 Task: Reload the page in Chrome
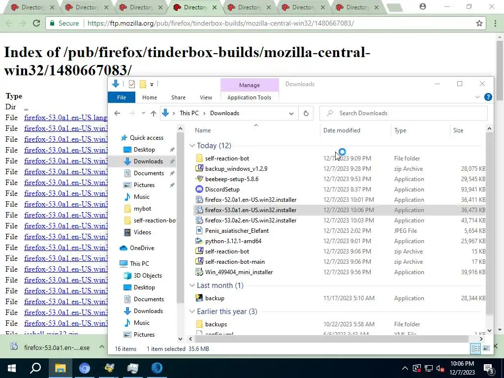click(x=36, y=23)
